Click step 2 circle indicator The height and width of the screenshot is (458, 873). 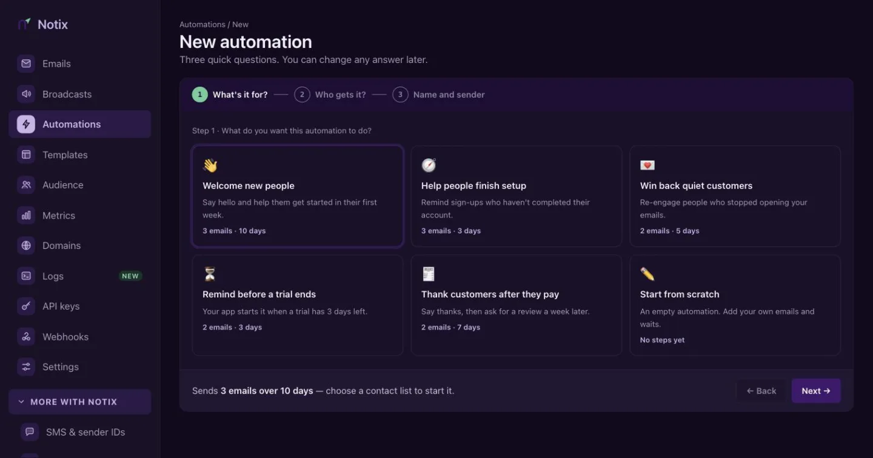302,95
